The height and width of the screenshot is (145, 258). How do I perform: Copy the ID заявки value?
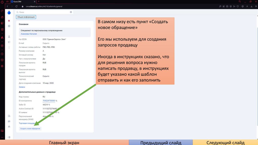point(58,112)
